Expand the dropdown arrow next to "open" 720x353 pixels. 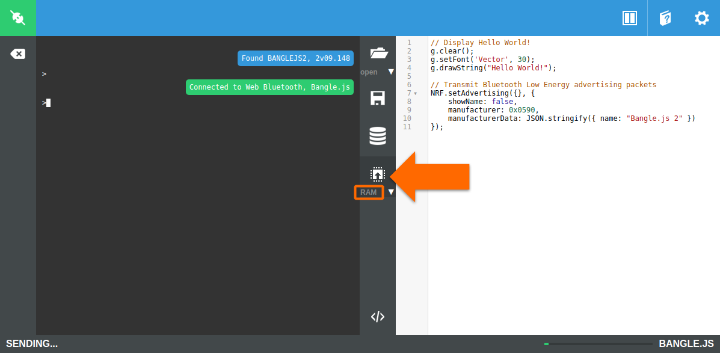click(x=391, y=72)
